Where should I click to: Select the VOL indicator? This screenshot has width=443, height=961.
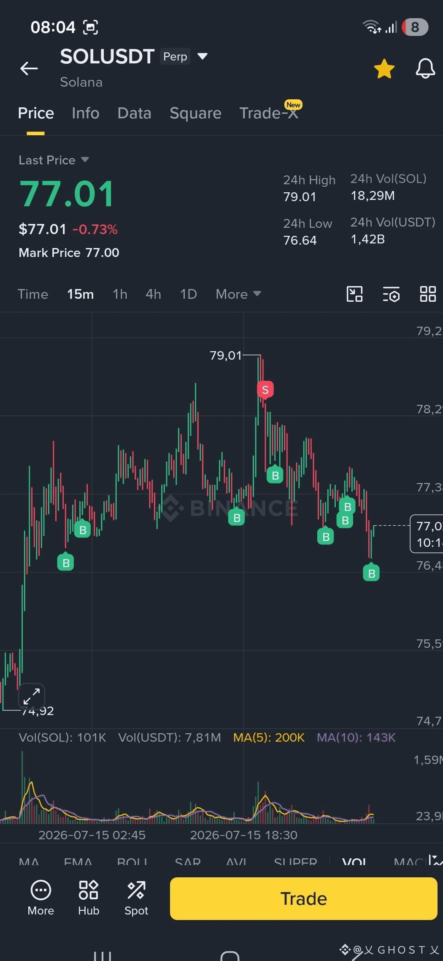pyautogui.click(x=354, y=861)
